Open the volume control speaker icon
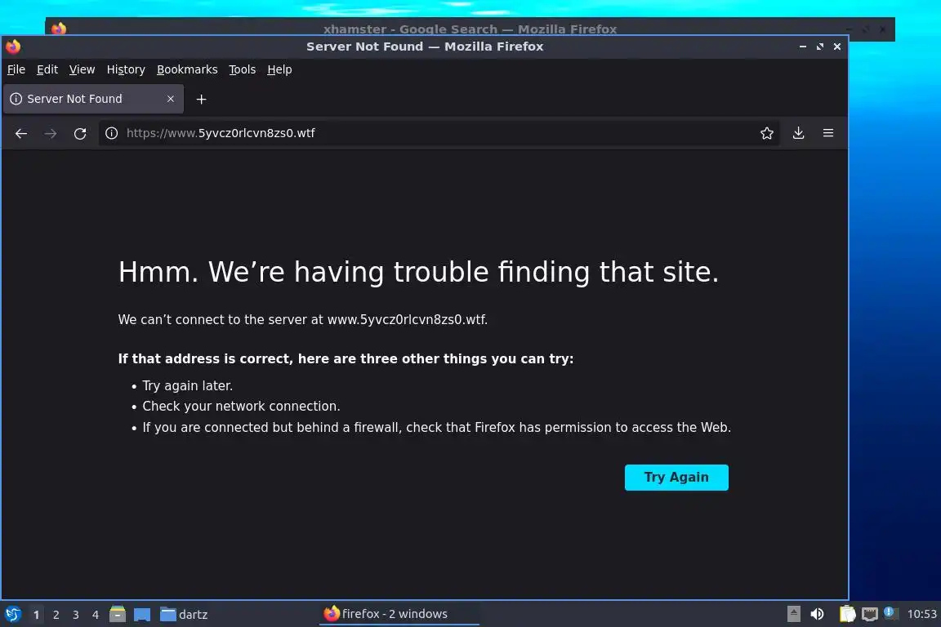 (817, 614)
